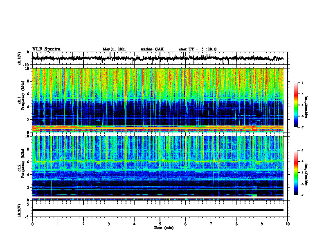Click the "8" kHz tick of ch.1 spectrogram
324x251 pixels.
(x=29, y=81)
